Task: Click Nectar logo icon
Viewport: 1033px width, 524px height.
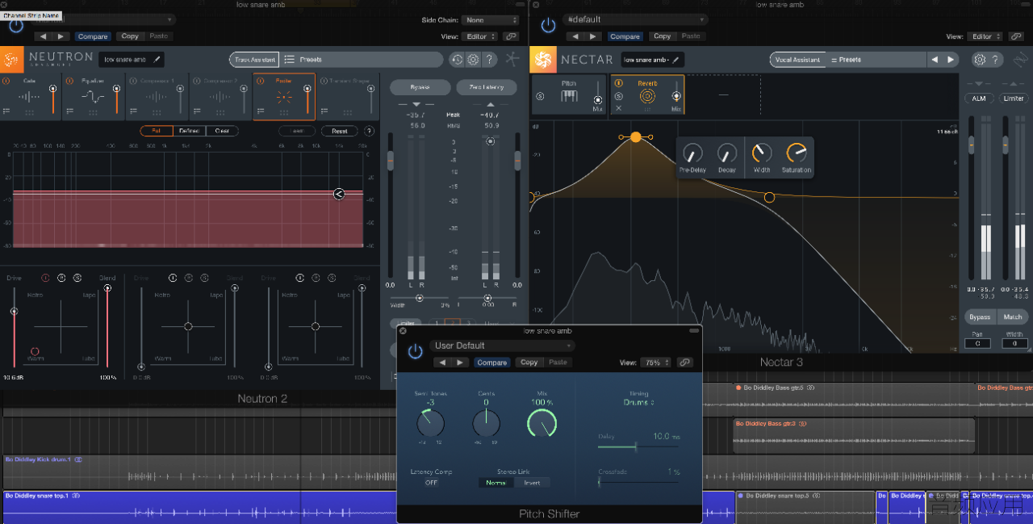Action: coord(542,59)
